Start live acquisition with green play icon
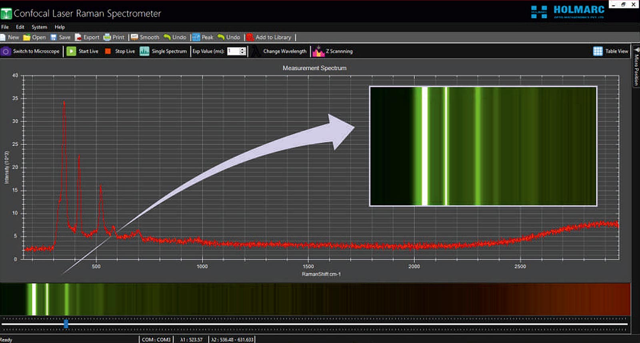This screenshot has height=343, width=640. [71, 51]
